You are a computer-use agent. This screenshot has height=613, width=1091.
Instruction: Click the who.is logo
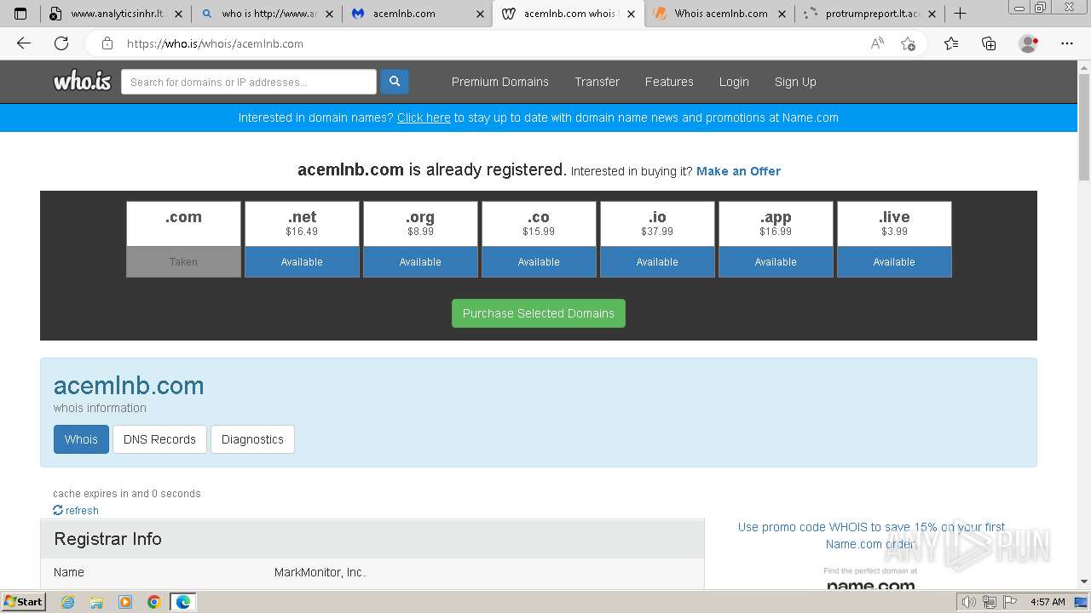coord(83,82)
